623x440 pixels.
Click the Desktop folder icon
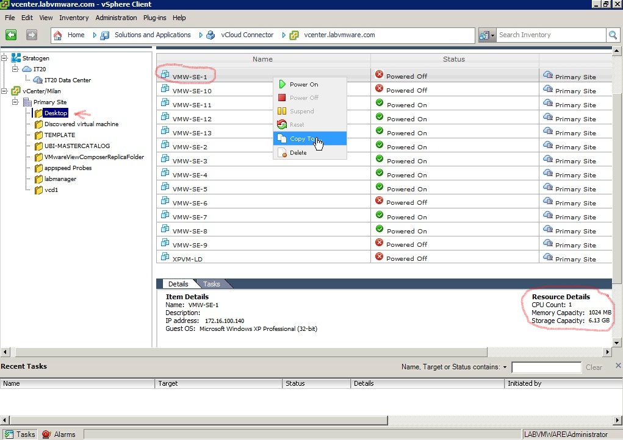point(38,113)
